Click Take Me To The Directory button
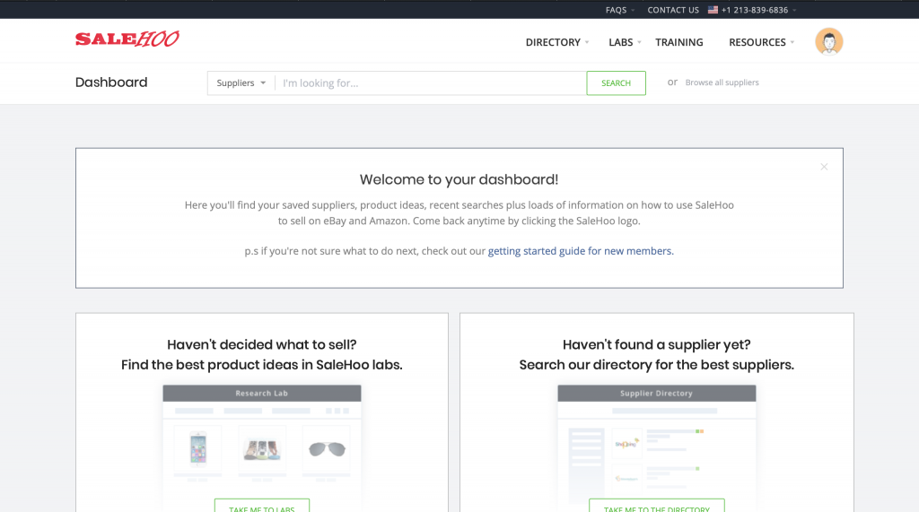Viewport: 919px width, 512px height. tap(656, 507)
